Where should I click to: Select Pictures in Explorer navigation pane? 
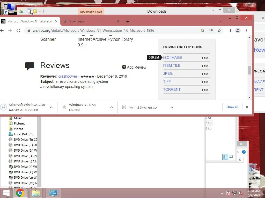pyautogui.click(x=19, y=123)
